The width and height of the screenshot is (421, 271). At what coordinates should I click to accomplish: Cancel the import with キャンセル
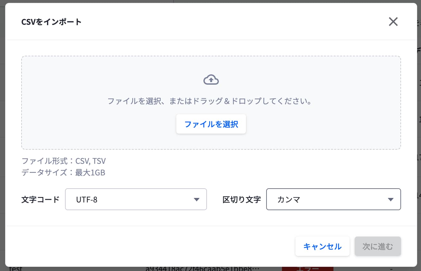(x=323, y=247)
